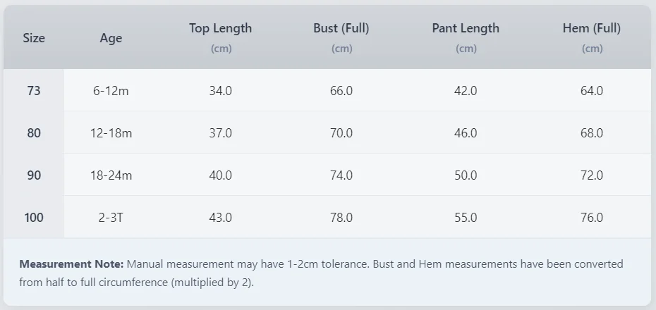Click the Bust (Full) column header
The height and width of the screenshot is (310, 656).
341,29
